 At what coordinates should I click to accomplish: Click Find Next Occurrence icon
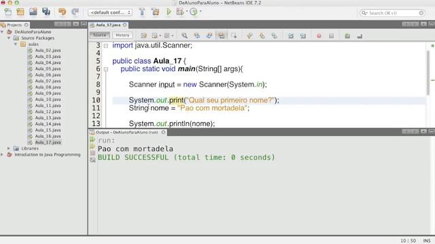(x=209, y=36)
